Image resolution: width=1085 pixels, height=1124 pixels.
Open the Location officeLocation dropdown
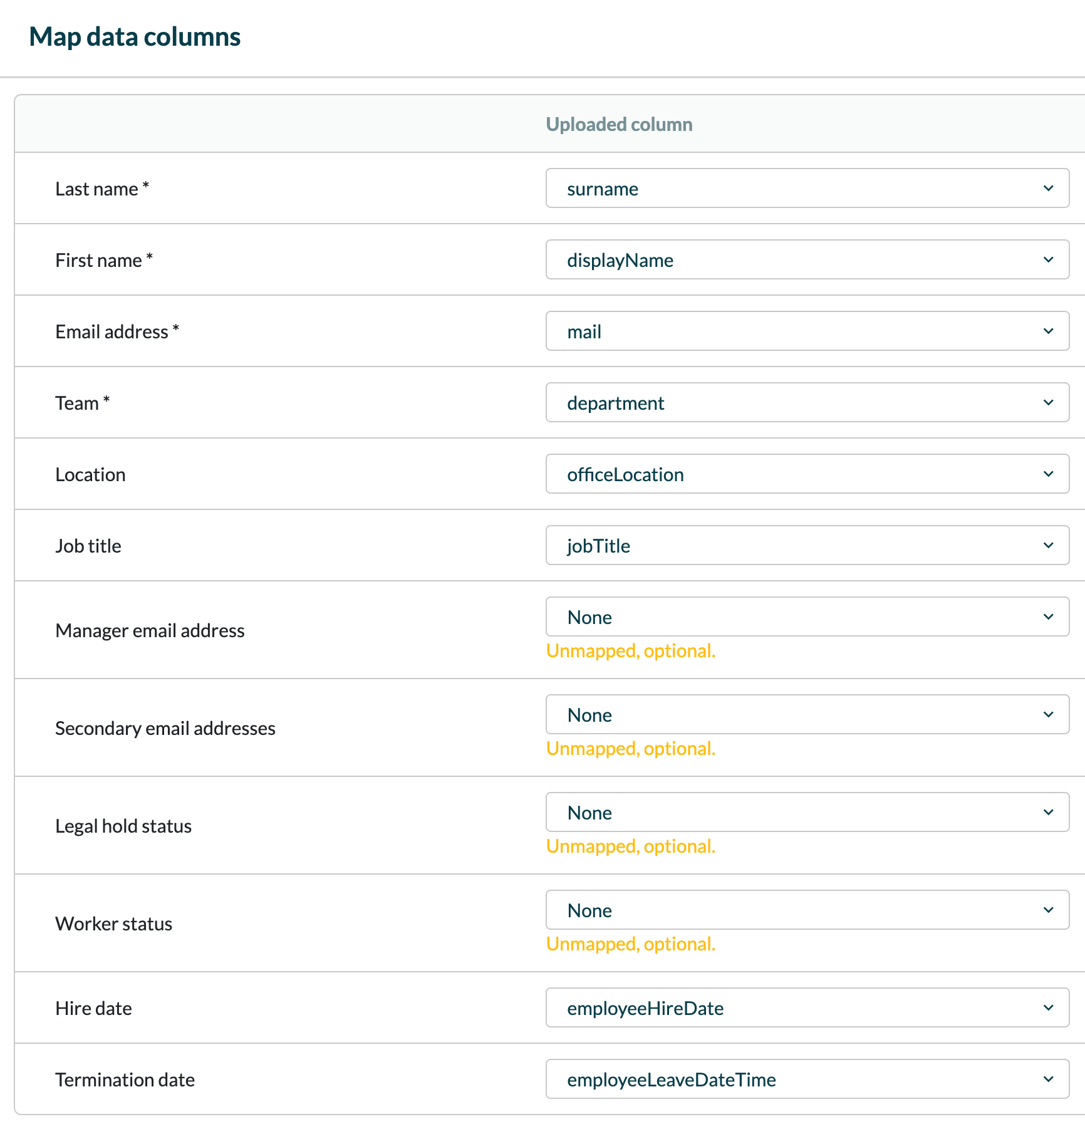coord(807,474)
